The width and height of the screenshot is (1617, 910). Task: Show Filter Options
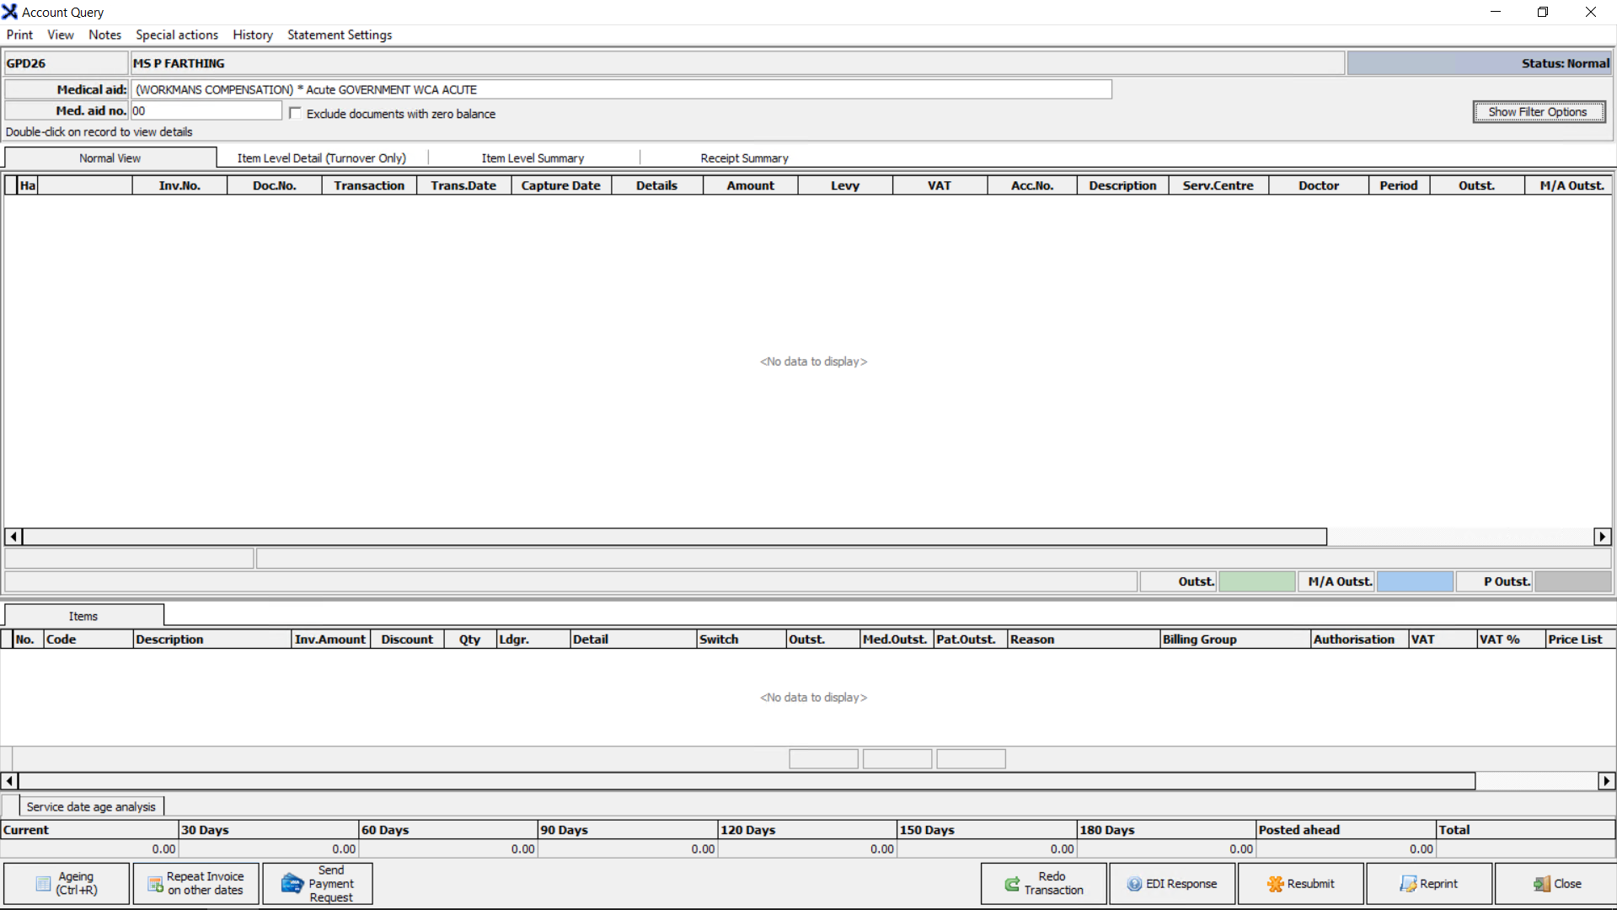click(1539, 112)
